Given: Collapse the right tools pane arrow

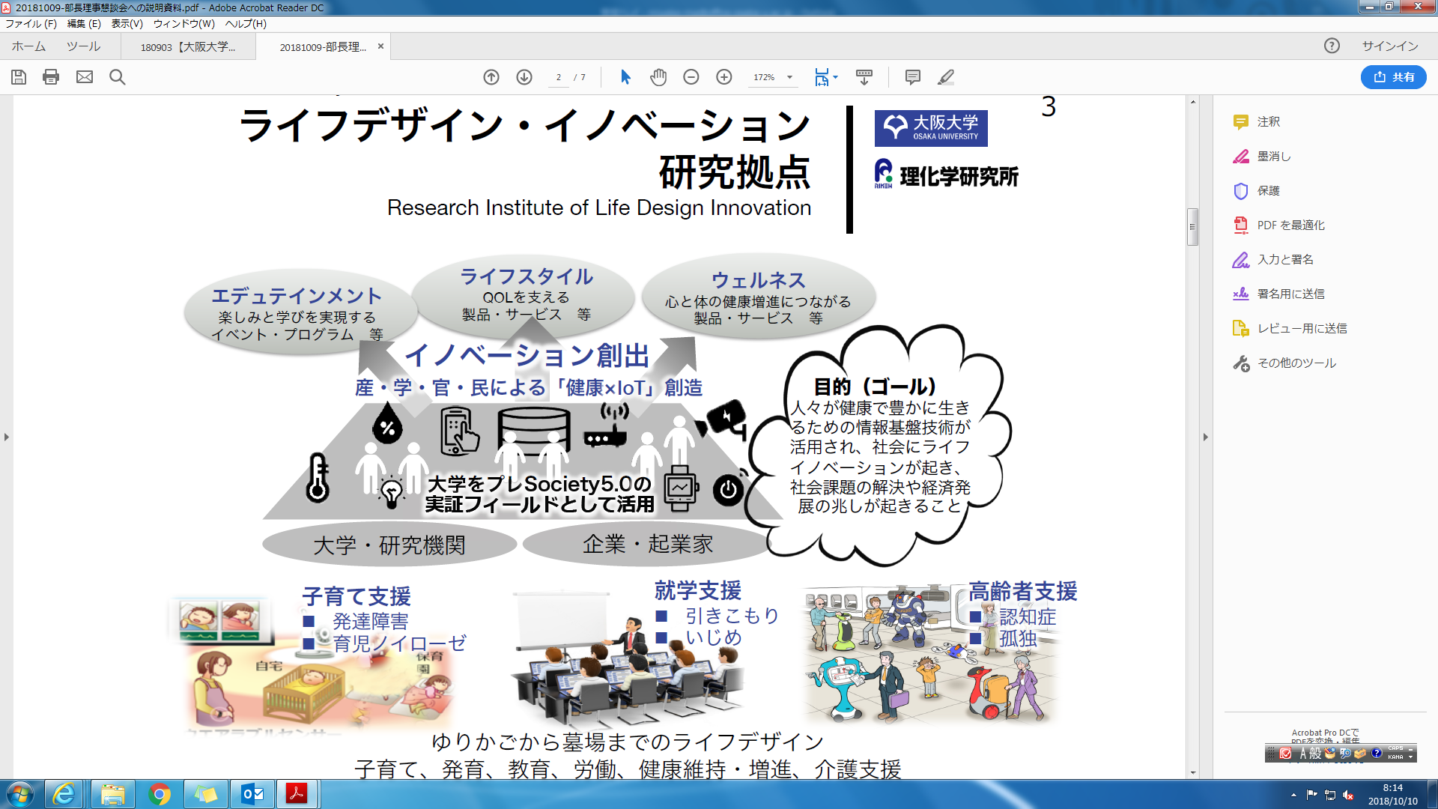Looking at the screenshot, I should [1206, 437].
